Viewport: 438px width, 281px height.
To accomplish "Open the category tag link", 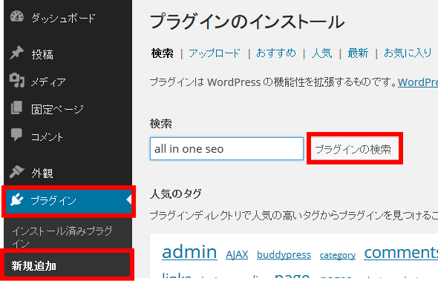I will 338,255.
